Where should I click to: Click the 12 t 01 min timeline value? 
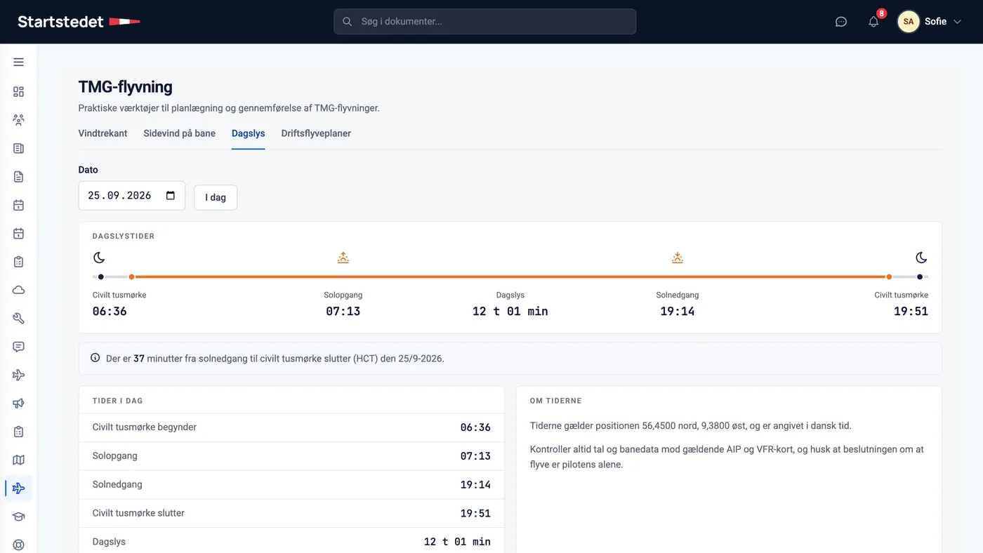pos(510,311)
